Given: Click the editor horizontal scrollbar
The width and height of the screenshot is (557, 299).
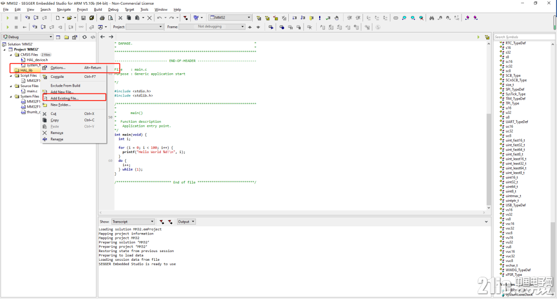Looking at the screenshot, I should pos(292,212).
